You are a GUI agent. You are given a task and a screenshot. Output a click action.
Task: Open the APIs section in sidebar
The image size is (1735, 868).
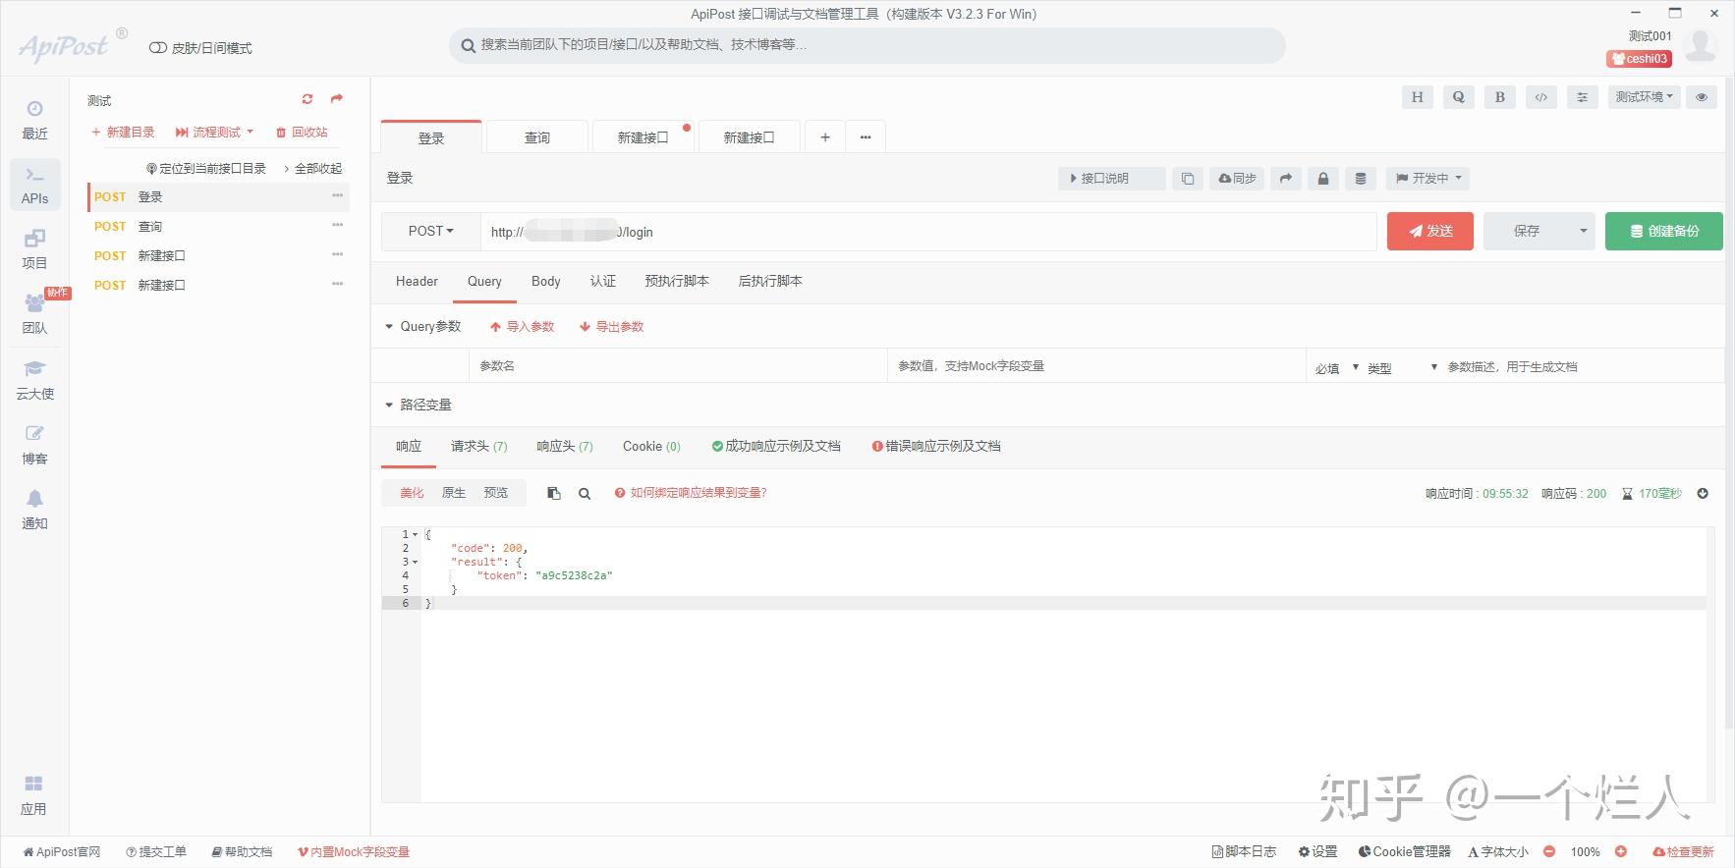tap(35, 185)
